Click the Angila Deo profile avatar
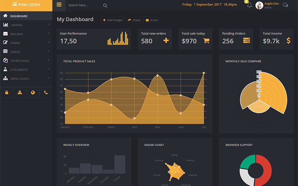This screenshot has height=186, width=298. coord(259,5)
